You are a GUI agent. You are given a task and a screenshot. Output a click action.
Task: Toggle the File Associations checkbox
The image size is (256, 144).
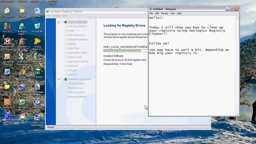tap(66, 26)
